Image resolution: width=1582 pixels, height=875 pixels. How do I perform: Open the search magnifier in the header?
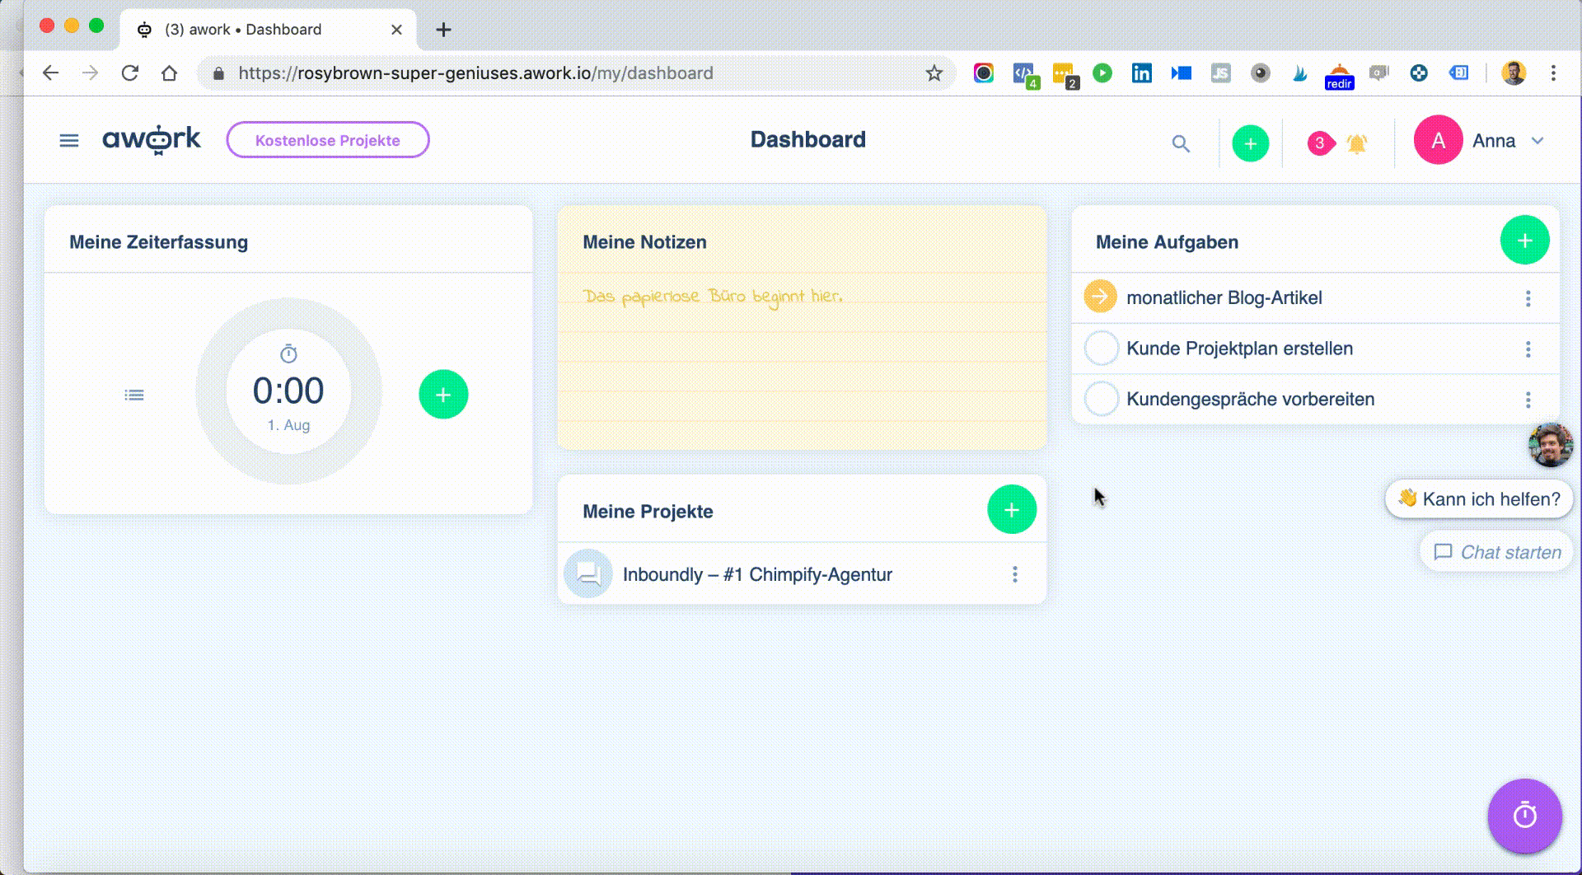pyautogui.click(x=1181, y=143)
